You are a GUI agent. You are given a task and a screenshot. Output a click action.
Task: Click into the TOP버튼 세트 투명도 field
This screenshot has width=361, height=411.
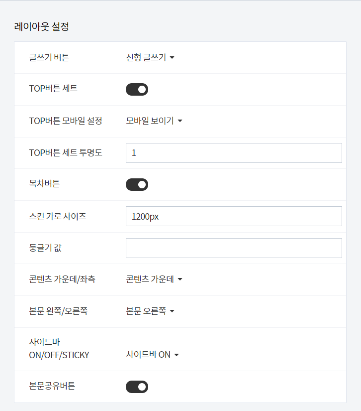click(234, 153)
